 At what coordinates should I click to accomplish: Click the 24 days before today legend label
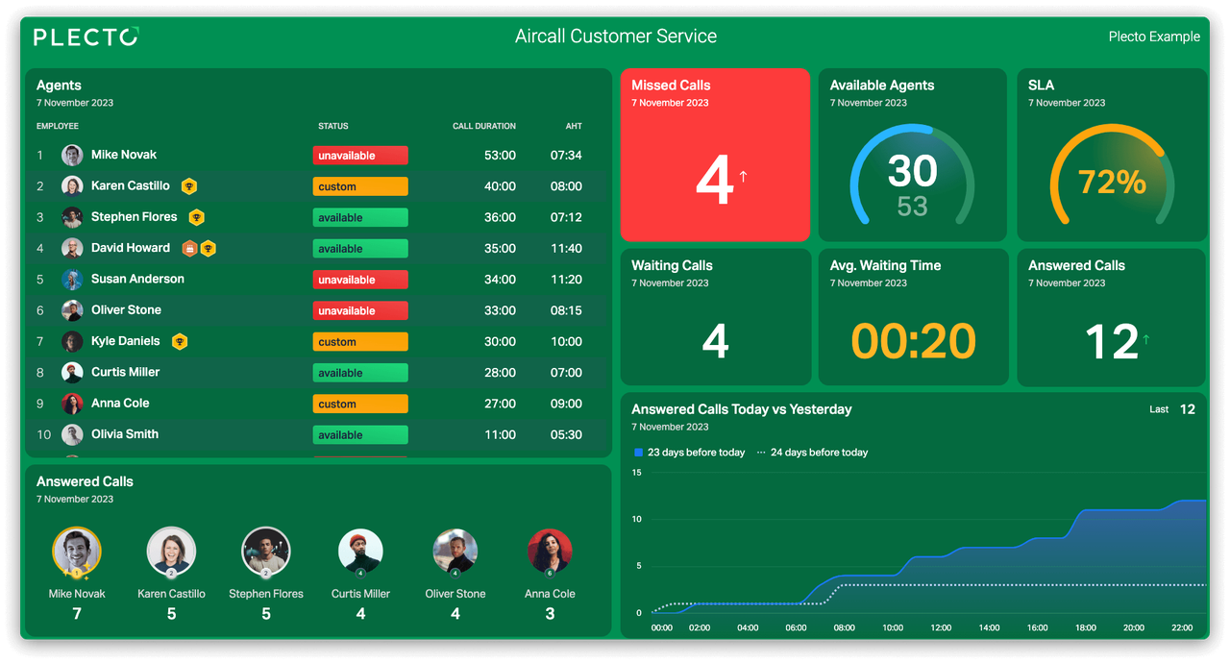click(819, 453)
